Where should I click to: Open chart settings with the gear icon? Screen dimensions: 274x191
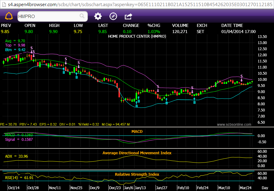click(98, 16)
